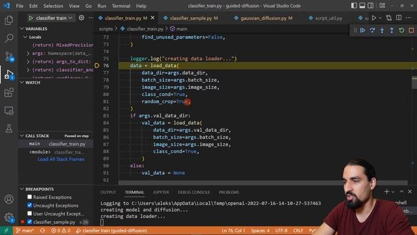Screen dimensions: 417x235
Task: Enable User Uncaught Exceptions breakpoint
Action: click(29, 213)
